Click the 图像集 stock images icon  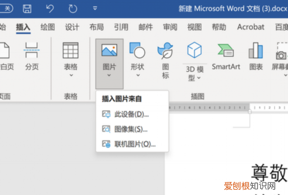click(106, 129)
